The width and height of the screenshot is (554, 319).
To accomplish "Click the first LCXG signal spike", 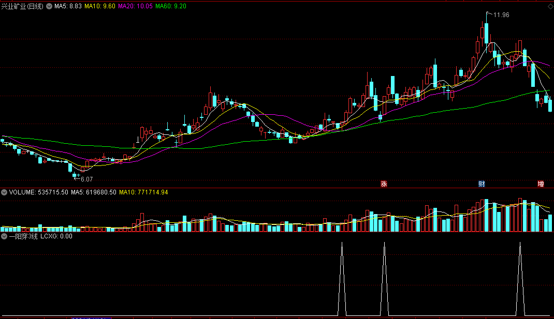I will click(x=342, y=279).
